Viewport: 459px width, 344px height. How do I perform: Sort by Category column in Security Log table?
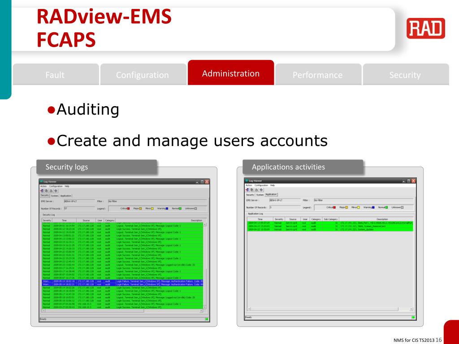click(110, 220)
